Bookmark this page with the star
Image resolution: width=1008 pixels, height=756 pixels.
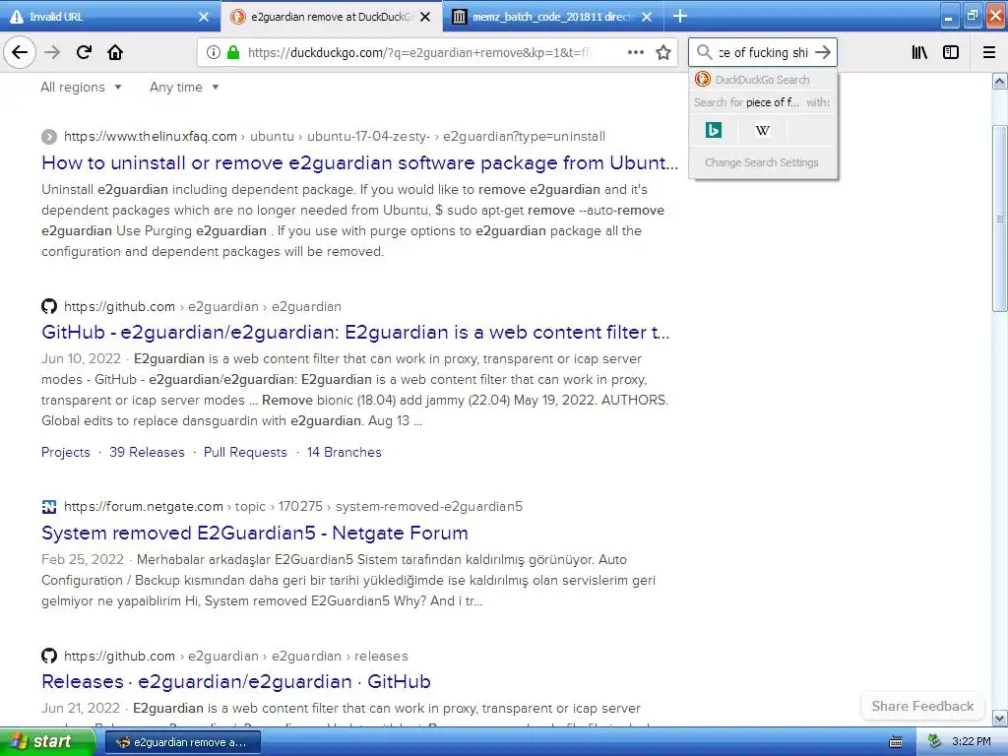point(663,53)
